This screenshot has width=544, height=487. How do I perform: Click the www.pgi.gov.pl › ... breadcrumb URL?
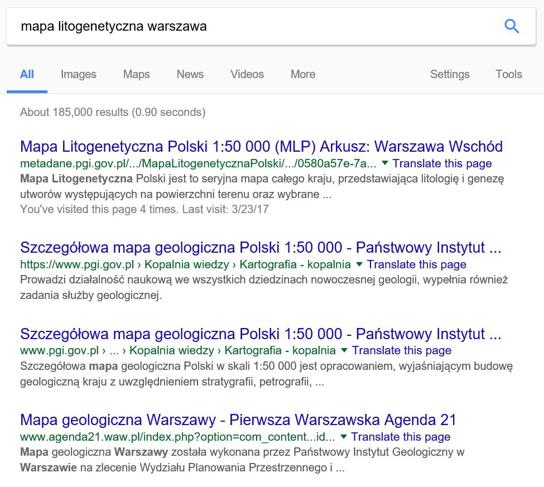click(x=177, y=350)
